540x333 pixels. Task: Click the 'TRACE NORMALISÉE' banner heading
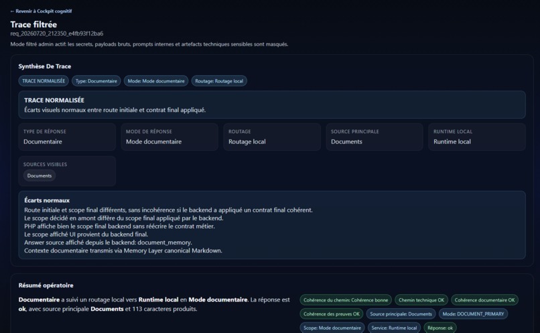click(x=54, y=101)
